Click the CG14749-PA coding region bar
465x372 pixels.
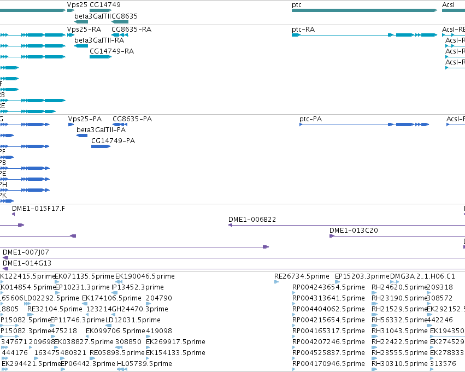point(101,146)
